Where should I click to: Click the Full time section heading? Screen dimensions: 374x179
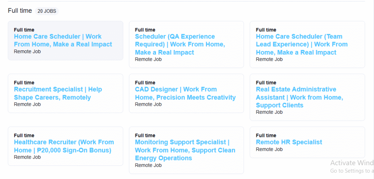[x=20, y=11]
